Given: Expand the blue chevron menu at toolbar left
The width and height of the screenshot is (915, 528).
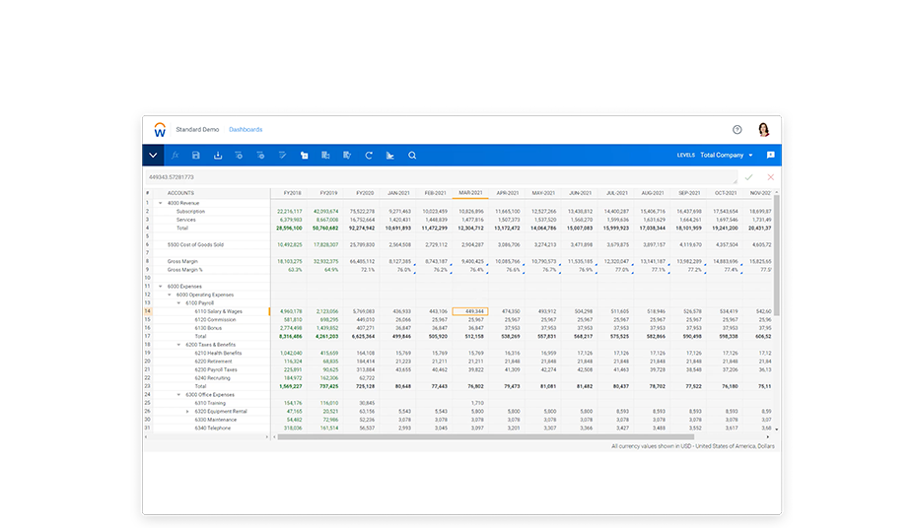Looking at the screenshot, I should pyautogui.click(x=153, y=156).
